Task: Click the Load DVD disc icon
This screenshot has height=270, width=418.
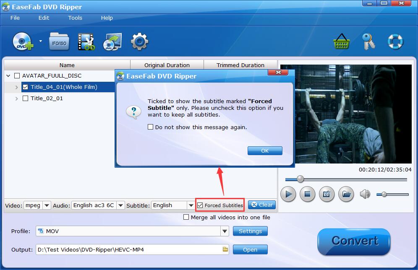Action: tap(23, 41)
